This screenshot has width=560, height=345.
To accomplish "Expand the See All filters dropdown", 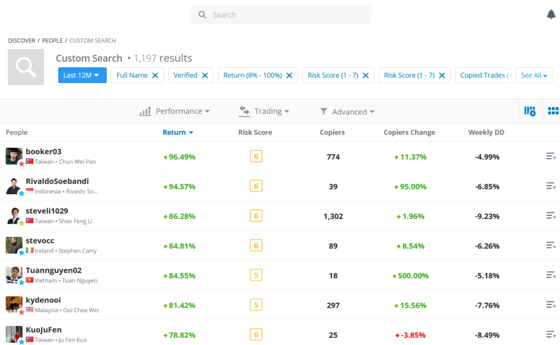I will (534, 75).
